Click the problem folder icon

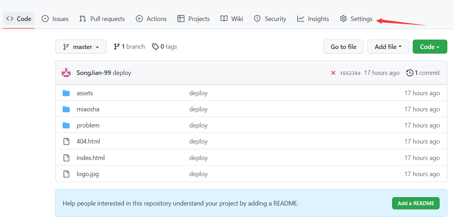[x=66, y=125]
